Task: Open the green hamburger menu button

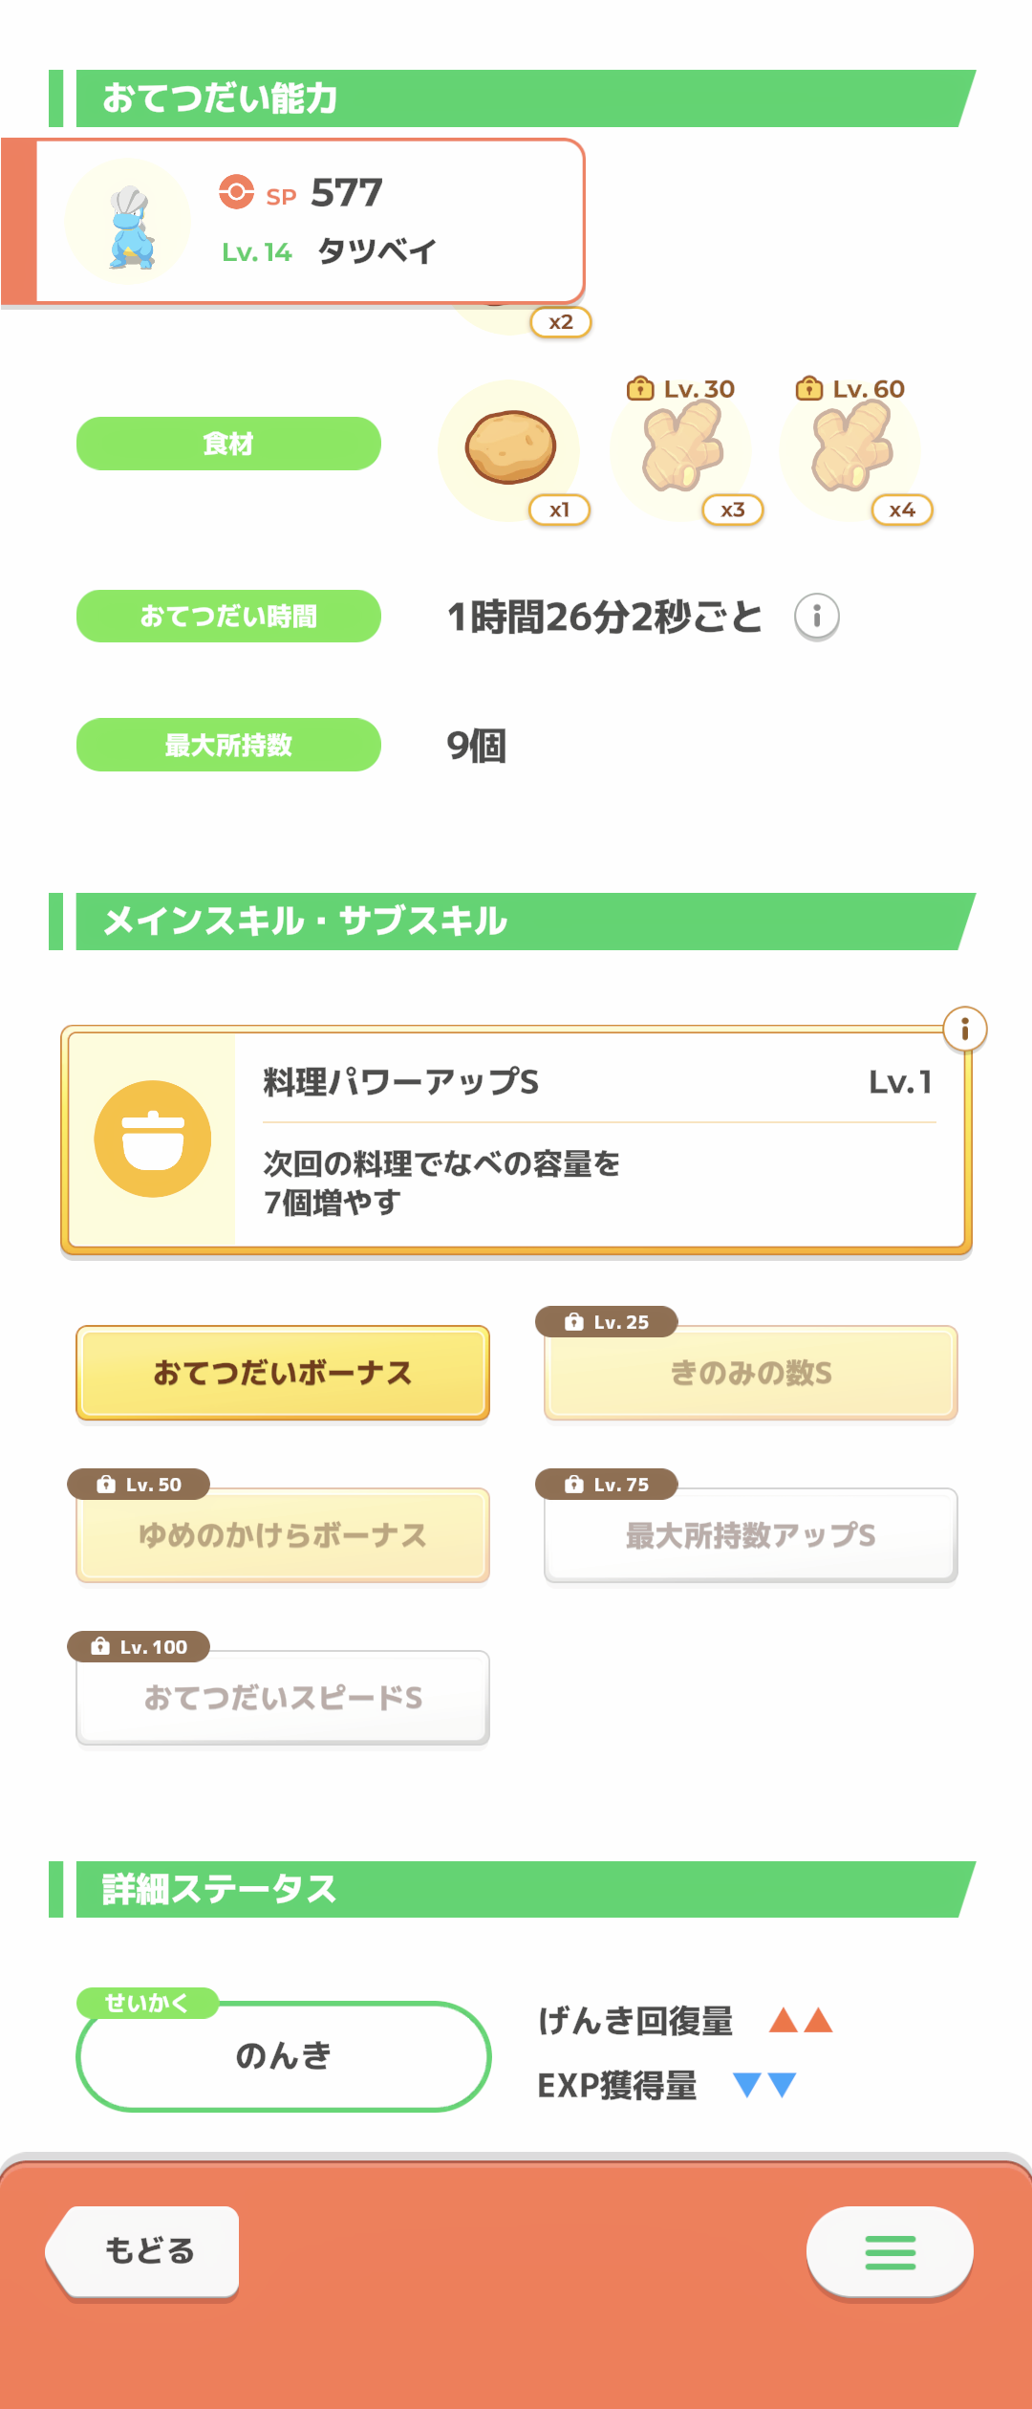Action: (890, 2252)
